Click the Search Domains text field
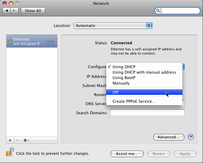 click(x=147, y=112)
